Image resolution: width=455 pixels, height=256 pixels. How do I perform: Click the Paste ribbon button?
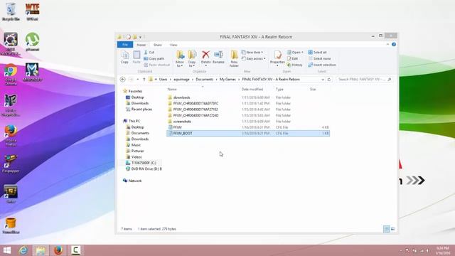pos(136,57)
